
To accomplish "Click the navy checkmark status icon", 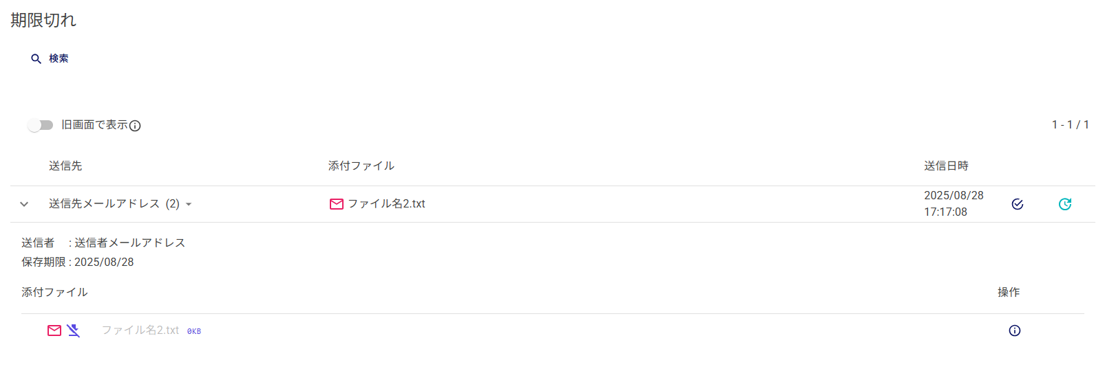I will coord(1017,204).
